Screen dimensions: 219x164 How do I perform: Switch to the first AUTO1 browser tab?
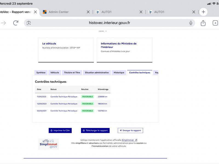[106, 12]
